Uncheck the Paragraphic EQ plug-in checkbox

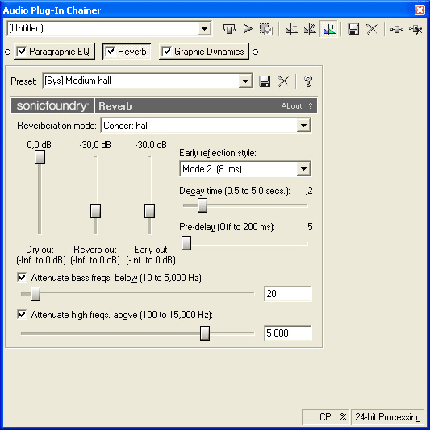(22, 52)
